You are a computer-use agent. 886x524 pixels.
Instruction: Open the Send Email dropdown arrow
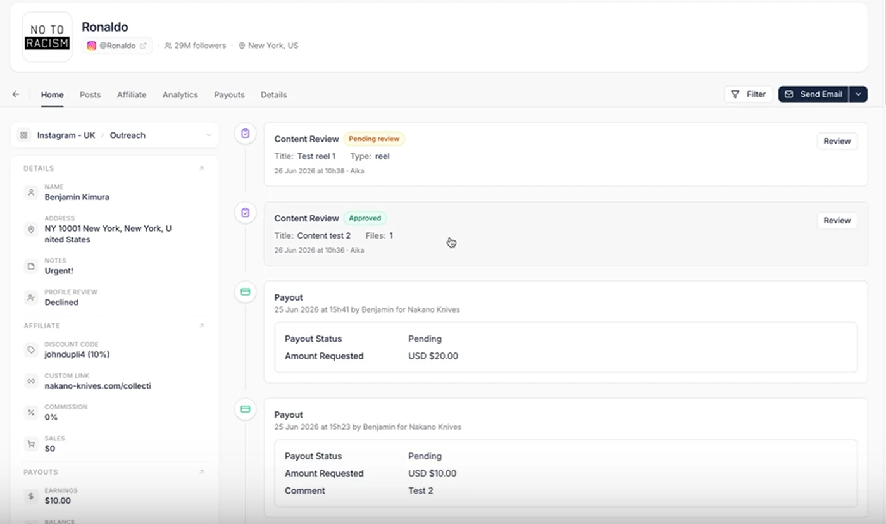pyautogui.click(x=858, y=94)
